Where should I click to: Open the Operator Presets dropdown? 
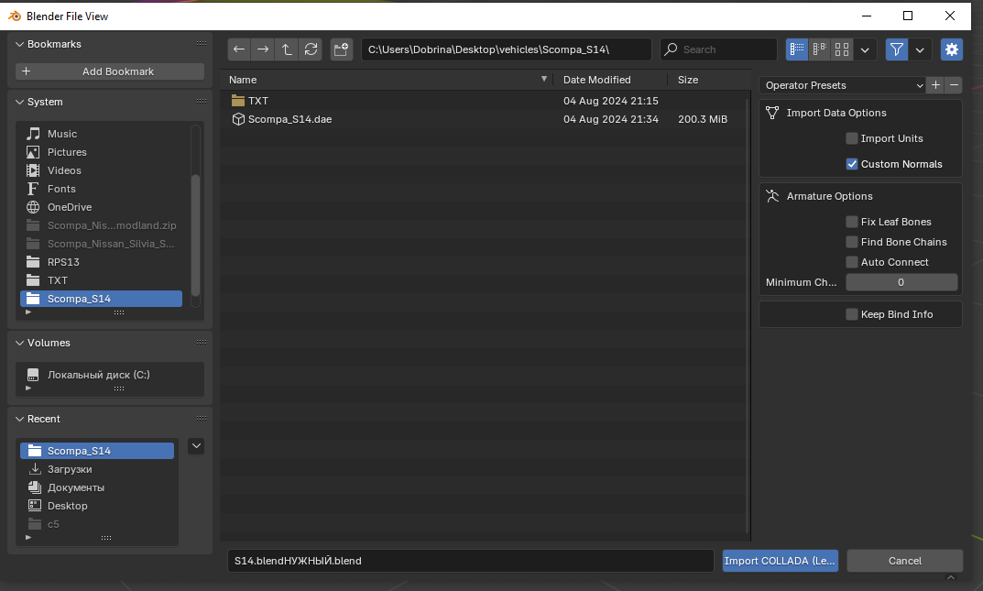tap(843, 85)
